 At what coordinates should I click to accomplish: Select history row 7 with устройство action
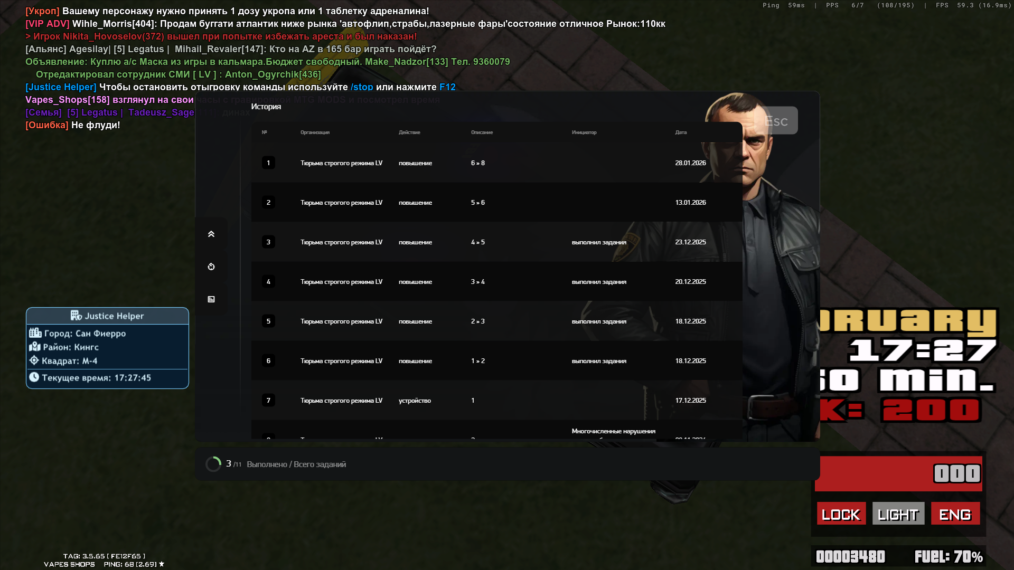click(496, 401)
